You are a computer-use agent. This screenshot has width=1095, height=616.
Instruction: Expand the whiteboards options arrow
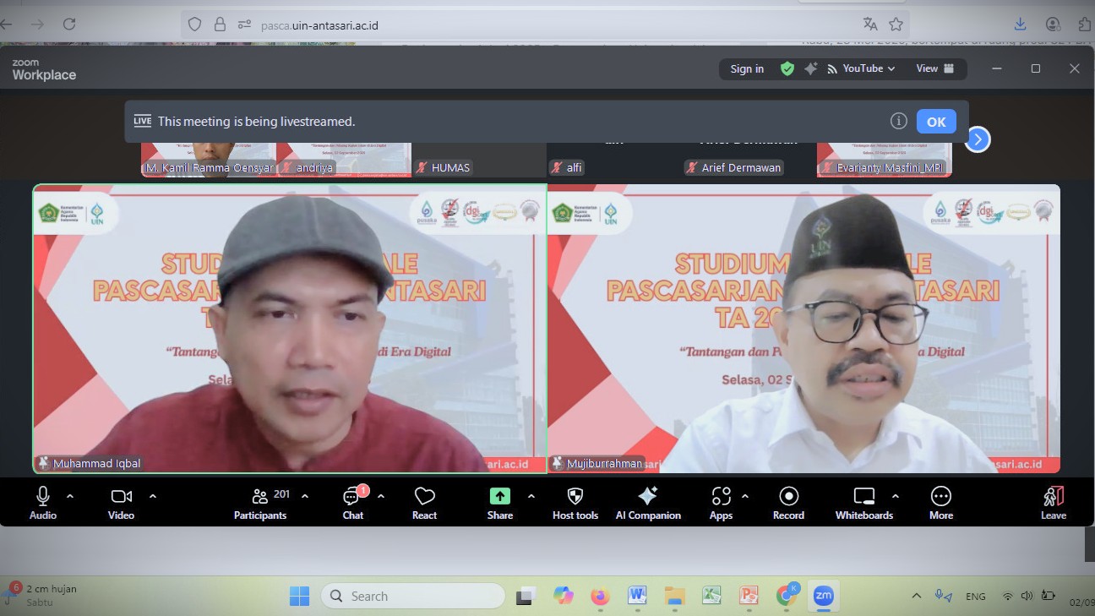coord(896,496)
